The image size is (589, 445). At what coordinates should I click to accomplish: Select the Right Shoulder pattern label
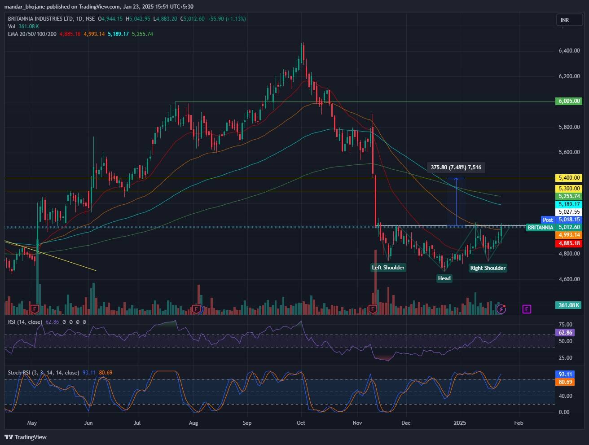[x=488, y=268]
